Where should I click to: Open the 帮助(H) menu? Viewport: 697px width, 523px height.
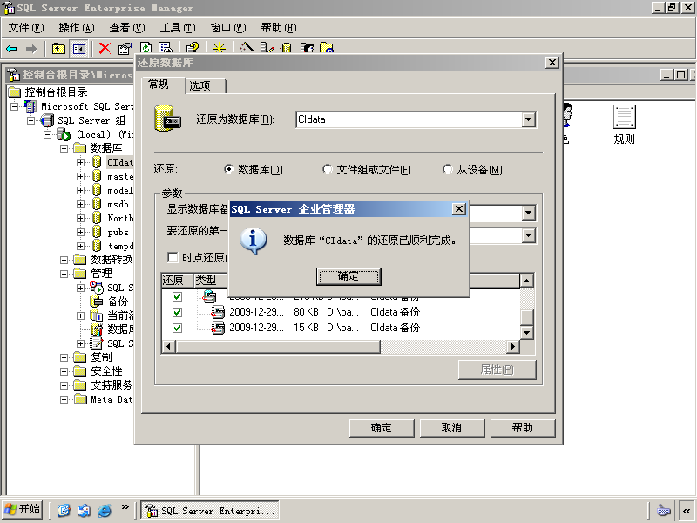[x=279, y=28]
